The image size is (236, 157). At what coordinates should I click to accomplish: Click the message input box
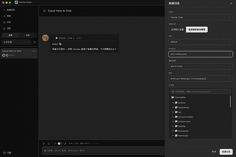click(103, 151)
